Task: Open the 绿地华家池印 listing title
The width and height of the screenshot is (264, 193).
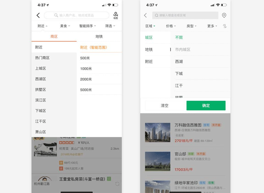Action: 186,183
